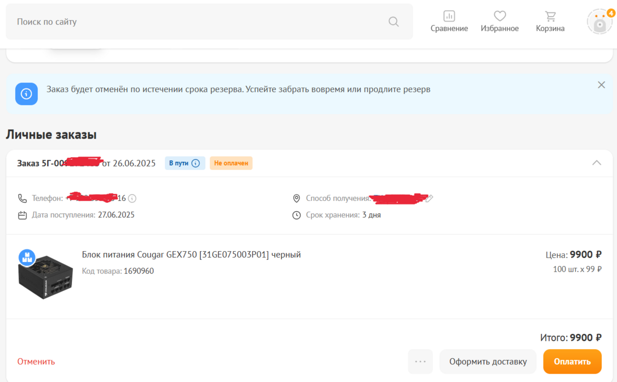This screenshot has height=382, width=617.
Task: Open the Избранное favorites list
Action: 499,22
